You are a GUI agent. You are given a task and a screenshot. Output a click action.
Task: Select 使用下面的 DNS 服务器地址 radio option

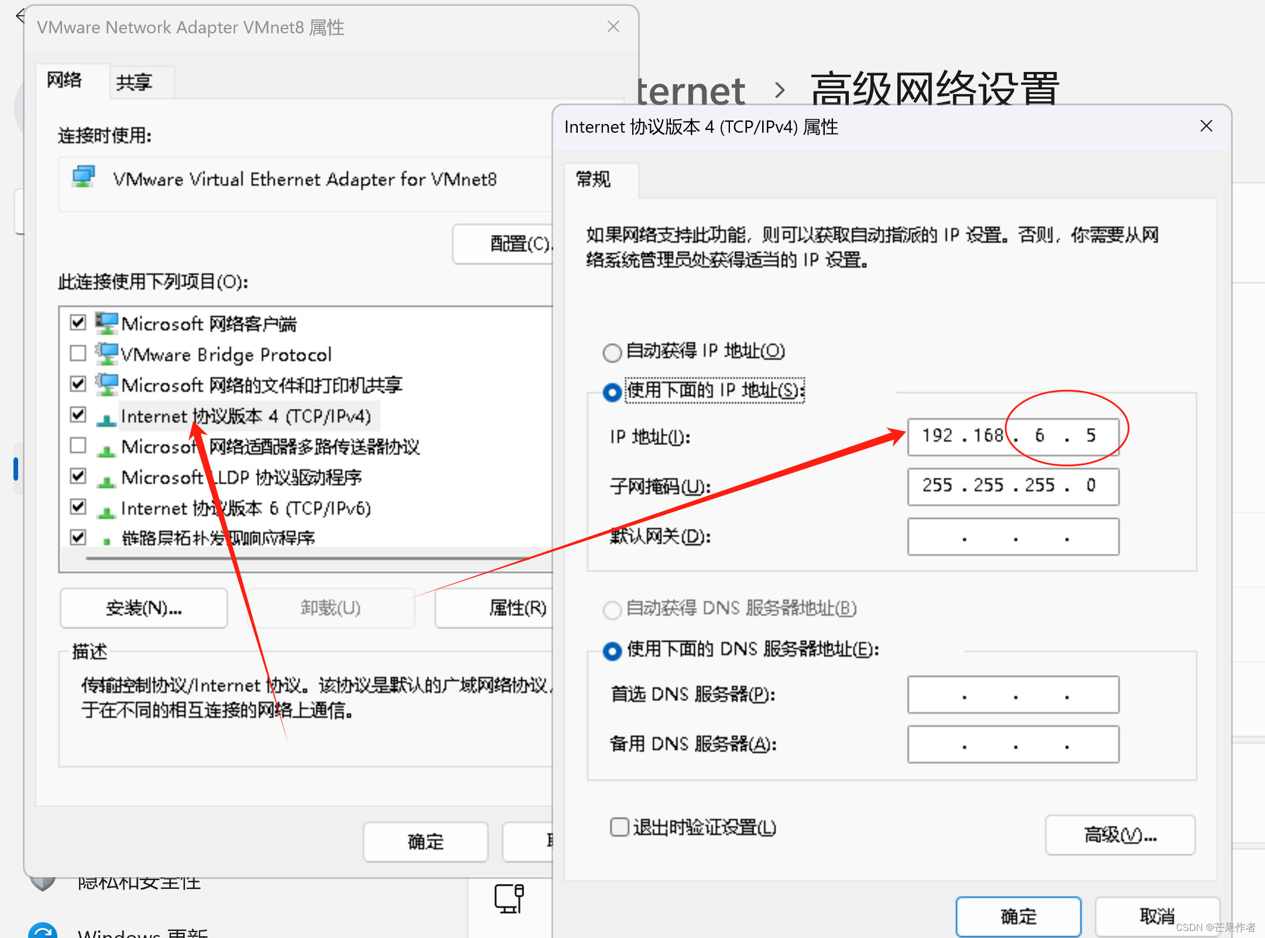(612, 650)
